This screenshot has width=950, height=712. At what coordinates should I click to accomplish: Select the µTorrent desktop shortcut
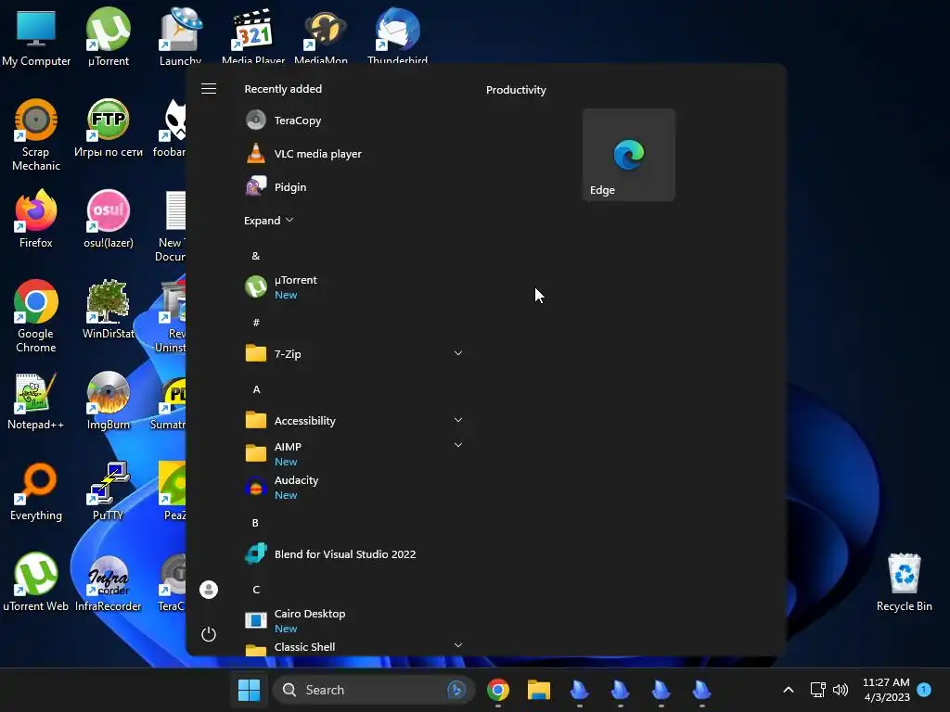point(108,36)
